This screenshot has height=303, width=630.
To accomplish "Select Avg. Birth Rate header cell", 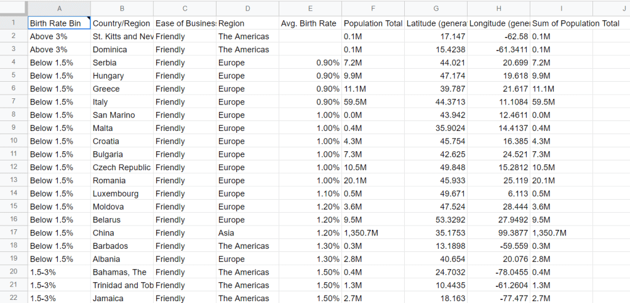I will pyautogui.click(x=311, y=23).
